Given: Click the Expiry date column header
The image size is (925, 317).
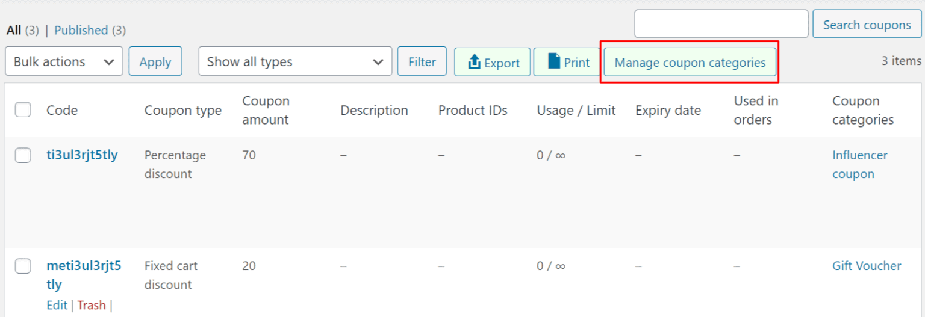Looking at the screenshot, I should pyautogui.click(x=668, y=110).
